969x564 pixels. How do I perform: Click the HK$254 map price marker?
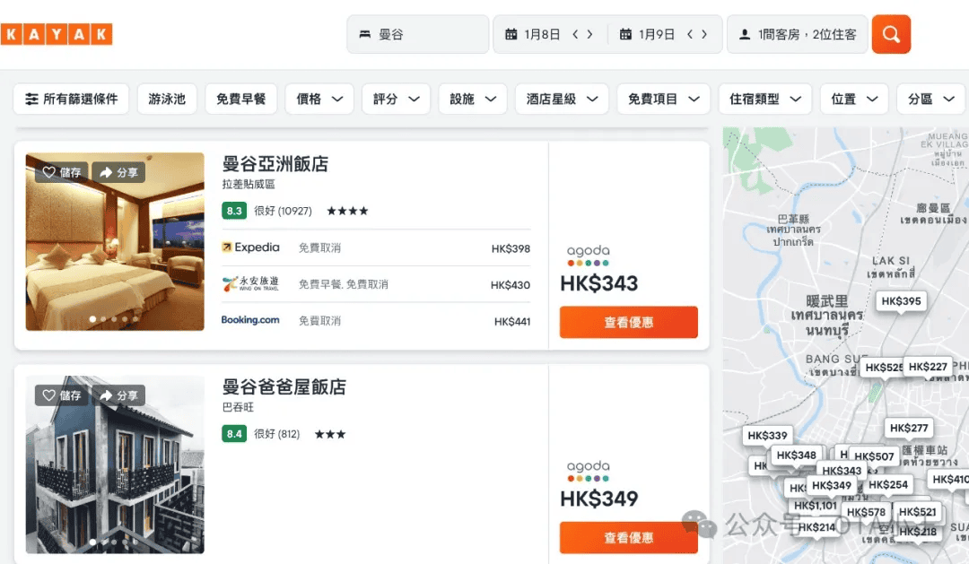click(888, 485)
